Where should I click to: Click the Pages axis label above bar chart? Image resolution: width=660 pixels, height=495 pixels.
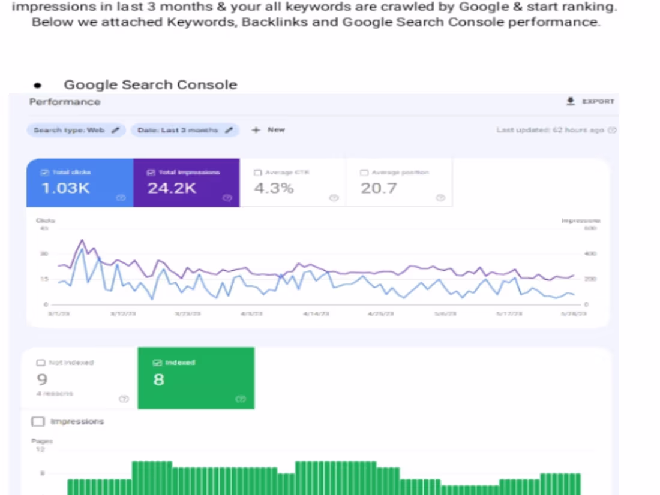click(42, 441)
